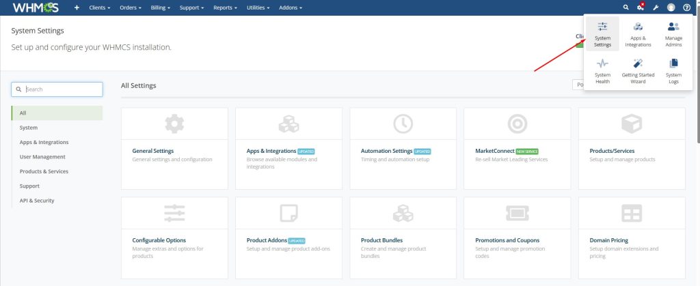Open System Logs in wrench menu
700x286 pixels.
pos(673,71)
